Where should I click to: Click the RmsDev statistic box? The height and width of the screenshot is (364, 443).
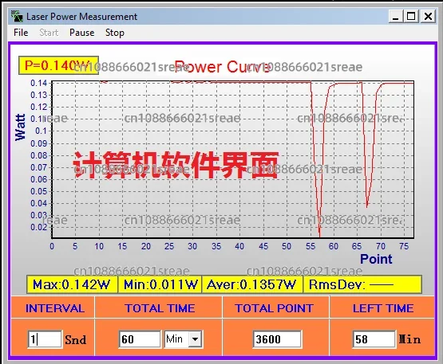362,284
